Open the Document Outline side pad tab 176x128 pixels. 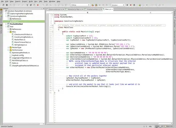tap(175, 36)
